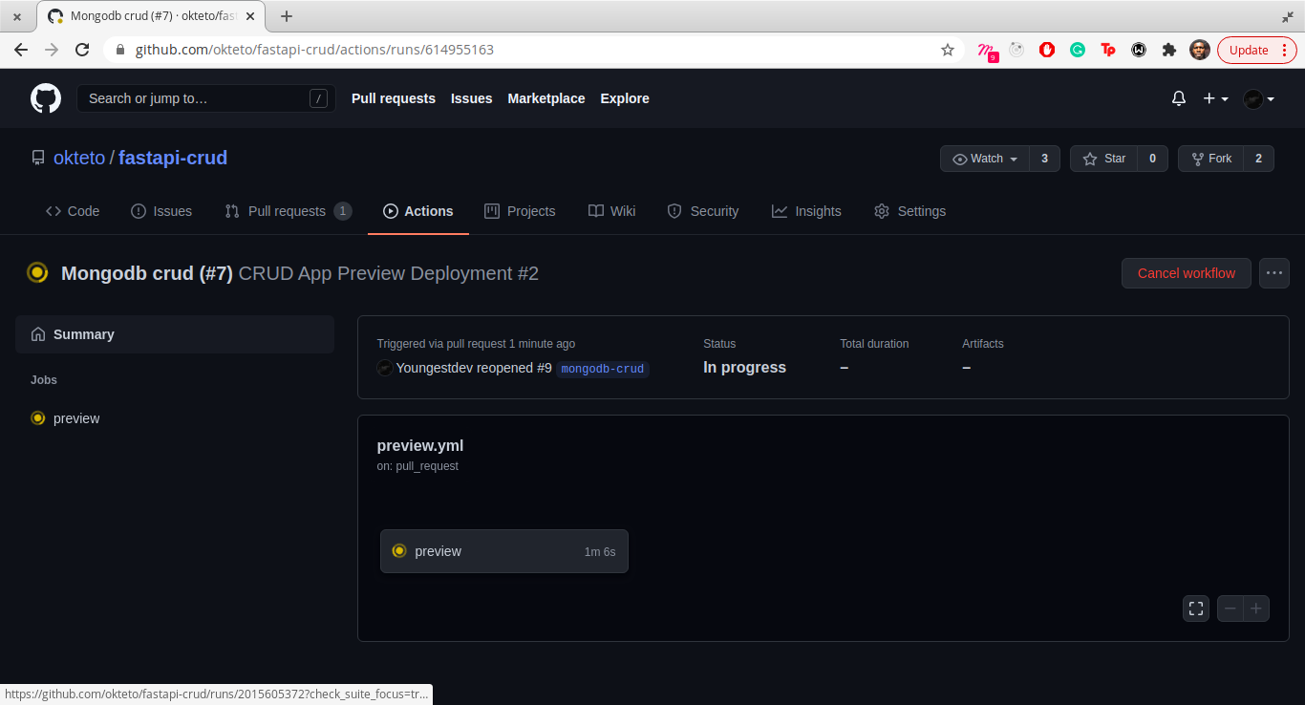Switch to the Pull requests repository tab
This screenshot has width=1305, height=705.
tap(288, 211)
